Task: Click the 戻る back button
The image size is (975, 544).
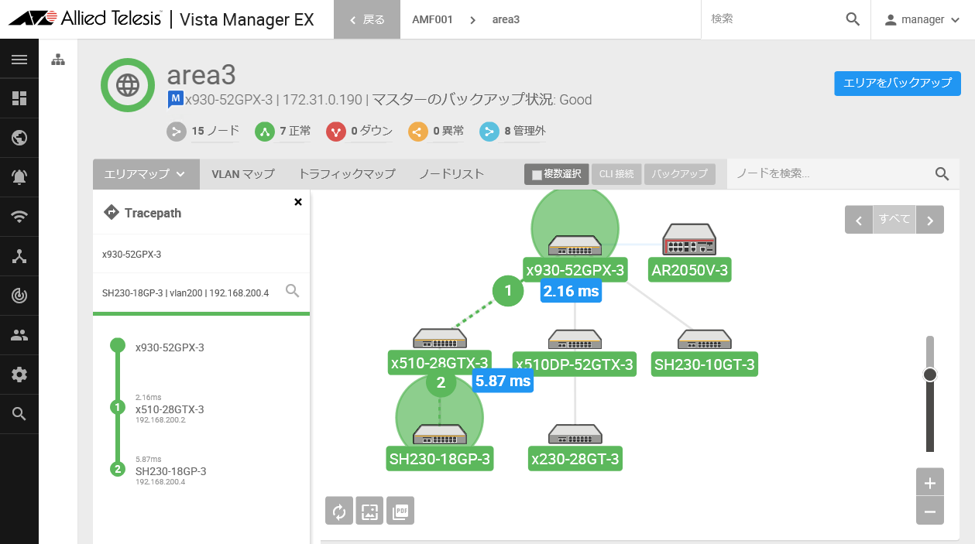Action: tap(367, 19)
